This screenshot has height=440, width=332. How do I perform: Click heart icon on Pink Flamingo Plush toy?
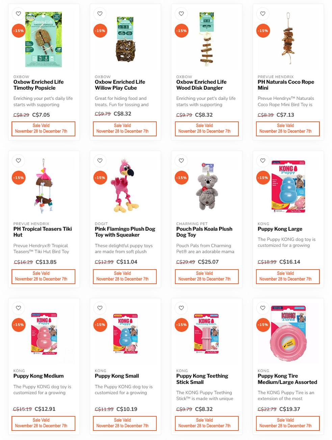[x=100, y=161]
